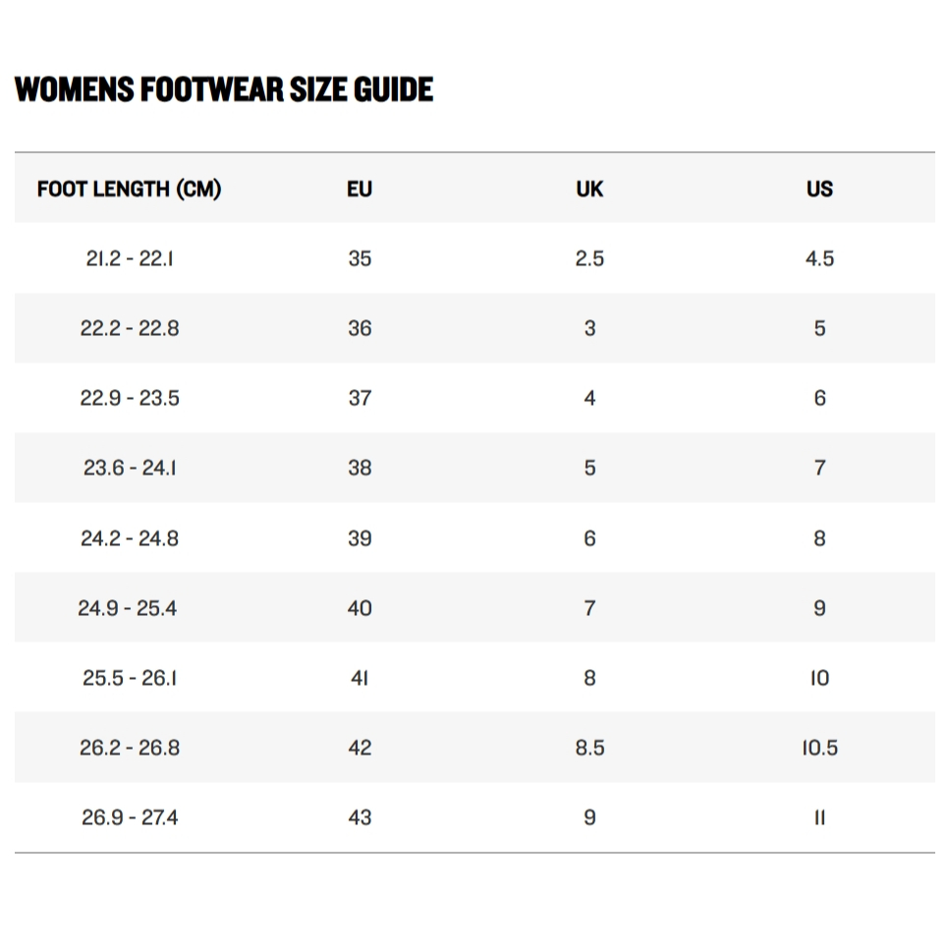Select UK size 2.5 cell
The image size is (949, 949).
(589, 258)
